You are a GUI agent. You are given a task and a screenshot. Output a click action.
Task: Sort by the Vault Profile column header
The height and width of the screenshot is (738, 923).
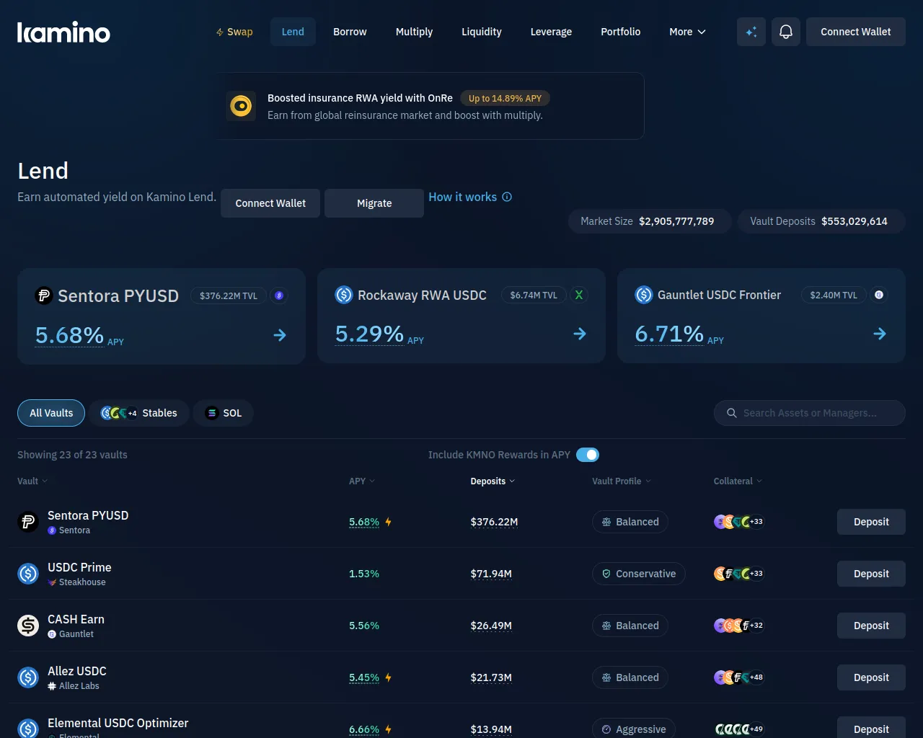coord(622,481)
